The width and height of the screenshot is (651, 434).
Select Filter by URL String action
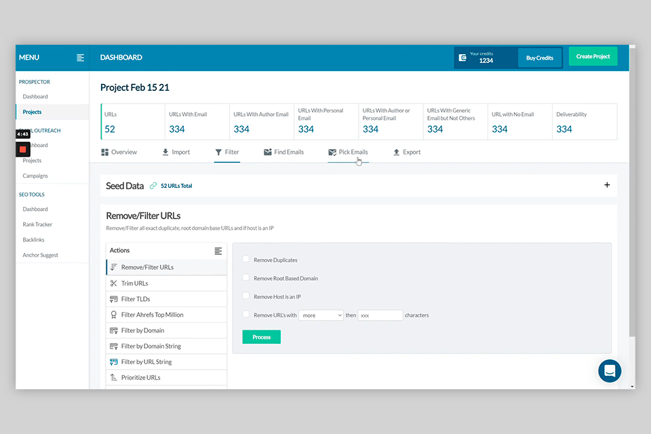(x=167, y=361)
